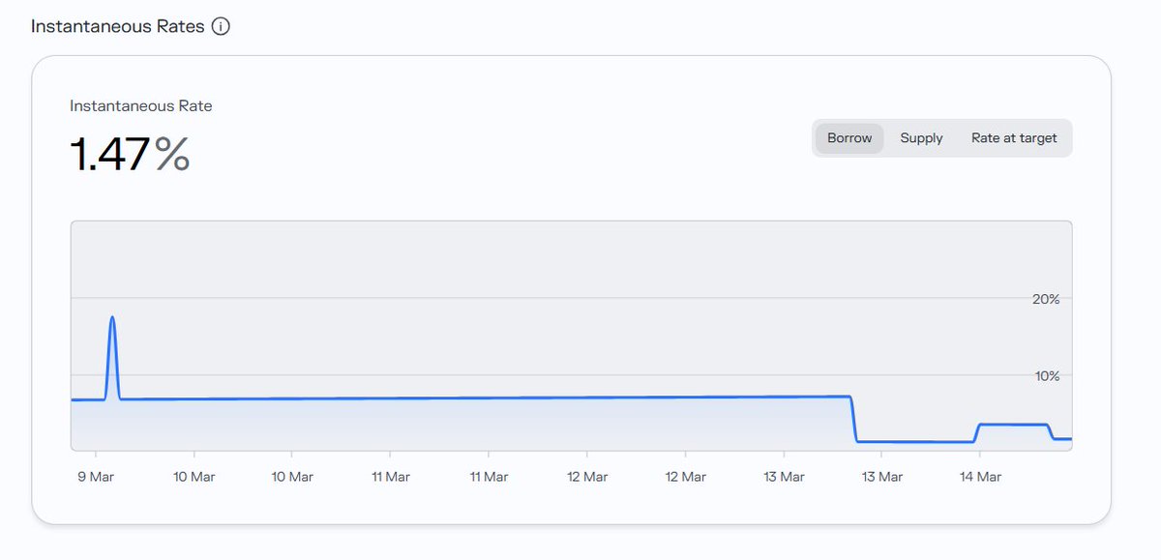
Task: Switch to the Supply rate tab
Action: 921,138
